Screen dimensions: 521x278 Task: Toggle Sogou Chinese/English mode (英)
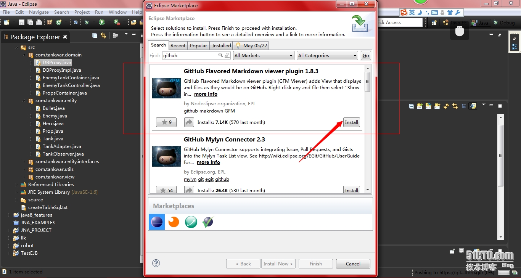[412, 13]
